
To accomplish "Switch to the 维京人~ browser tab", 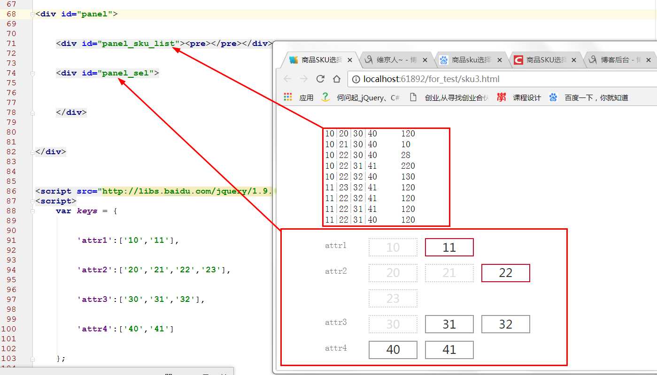I will click(395, 60).
